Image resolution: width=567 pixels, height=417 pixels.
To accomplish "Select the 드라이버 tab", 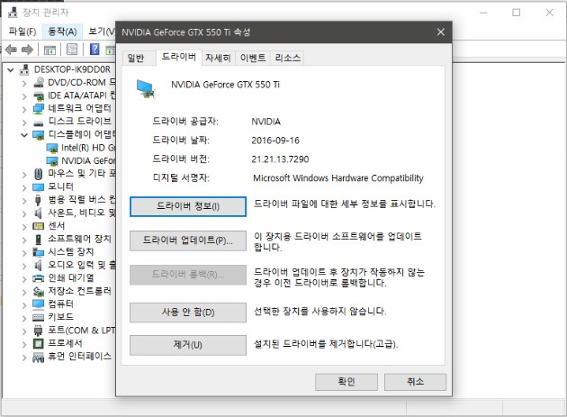I will point(178,58).
